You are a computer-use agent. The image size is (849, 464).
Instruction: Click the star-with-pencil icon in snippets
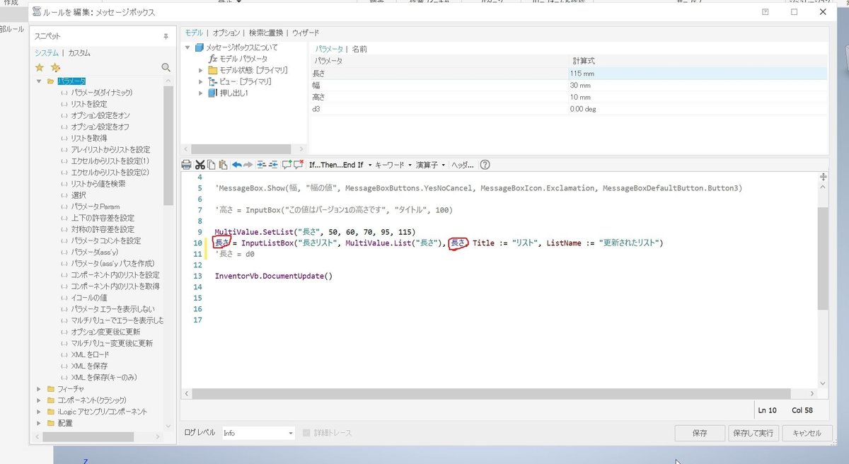click(55, 67)
